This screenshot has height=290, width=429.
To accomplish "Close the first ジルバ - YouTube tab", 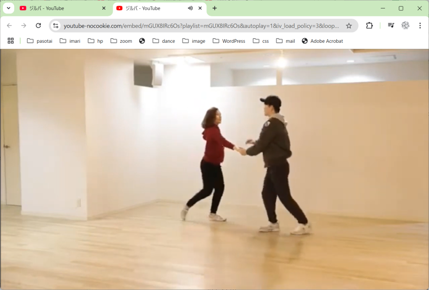I will point(104,8).
